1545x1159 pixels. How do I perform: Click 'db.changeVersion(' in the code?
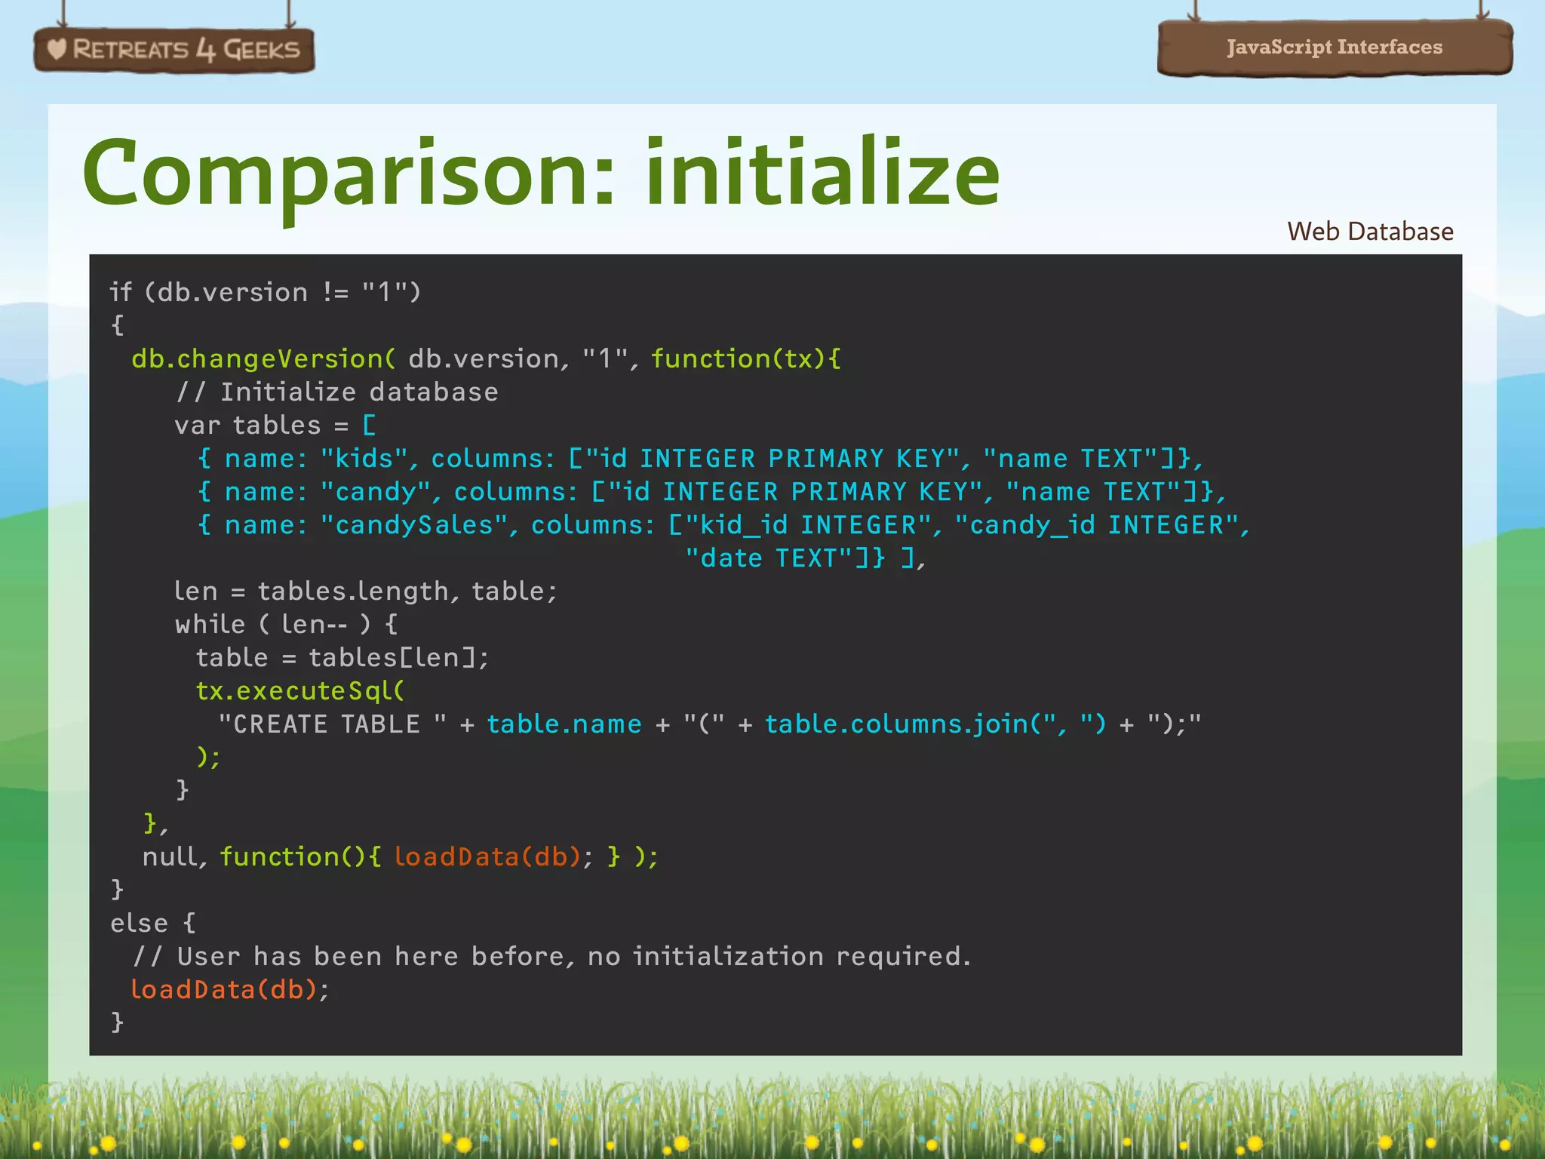pyautogui.click(x=263, y=358)
